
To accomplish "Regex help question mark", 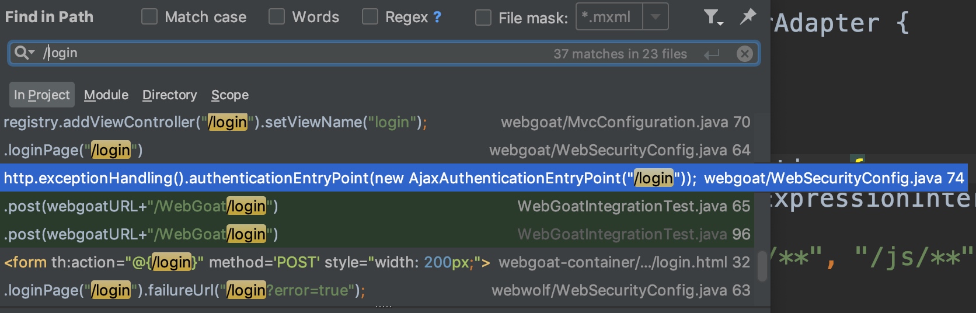I will click(437, 17).
